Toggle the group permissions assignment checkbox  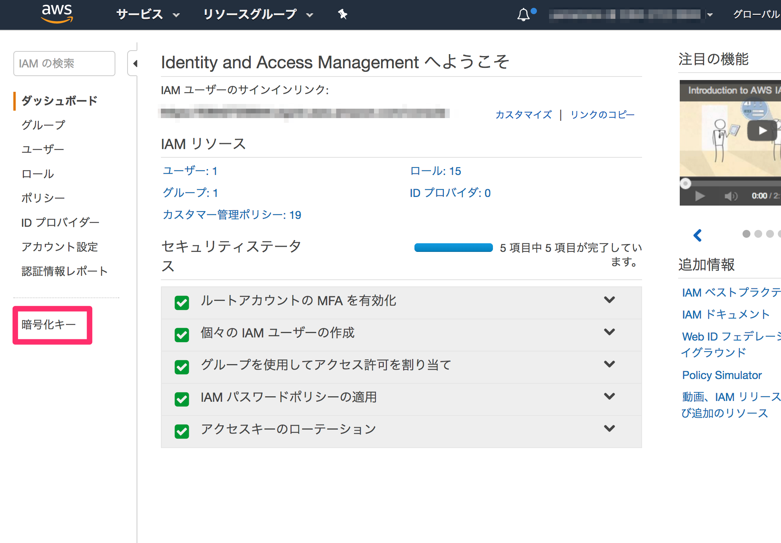[182, 367]
